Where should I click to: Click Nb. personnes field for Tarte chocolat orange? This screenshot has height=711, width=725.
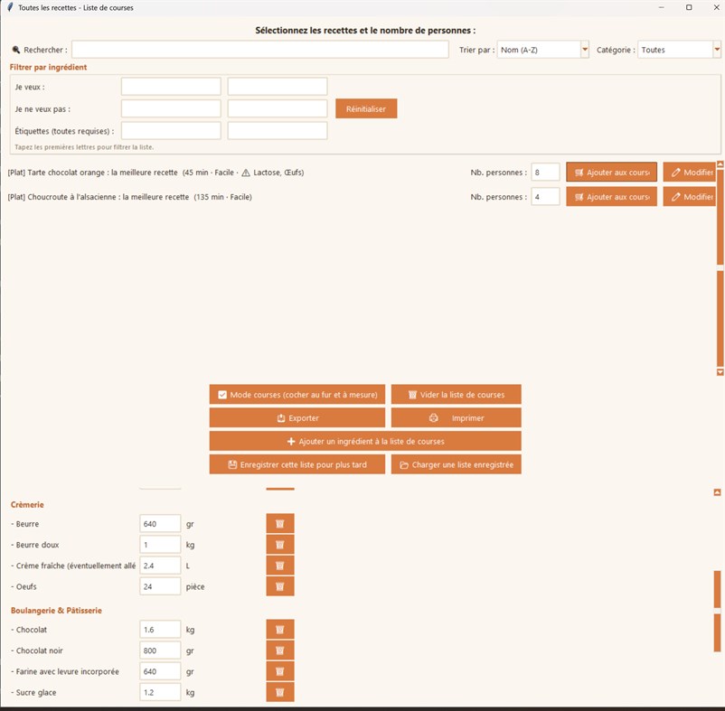coord(545,173)
